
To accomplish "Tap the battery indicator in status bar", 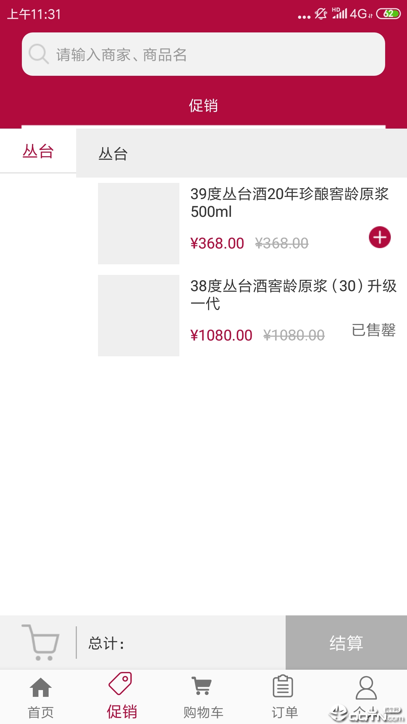I will click(x=389, y=14).
